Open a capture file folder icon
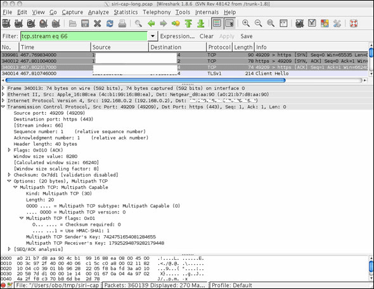 (x=73, y=23)
